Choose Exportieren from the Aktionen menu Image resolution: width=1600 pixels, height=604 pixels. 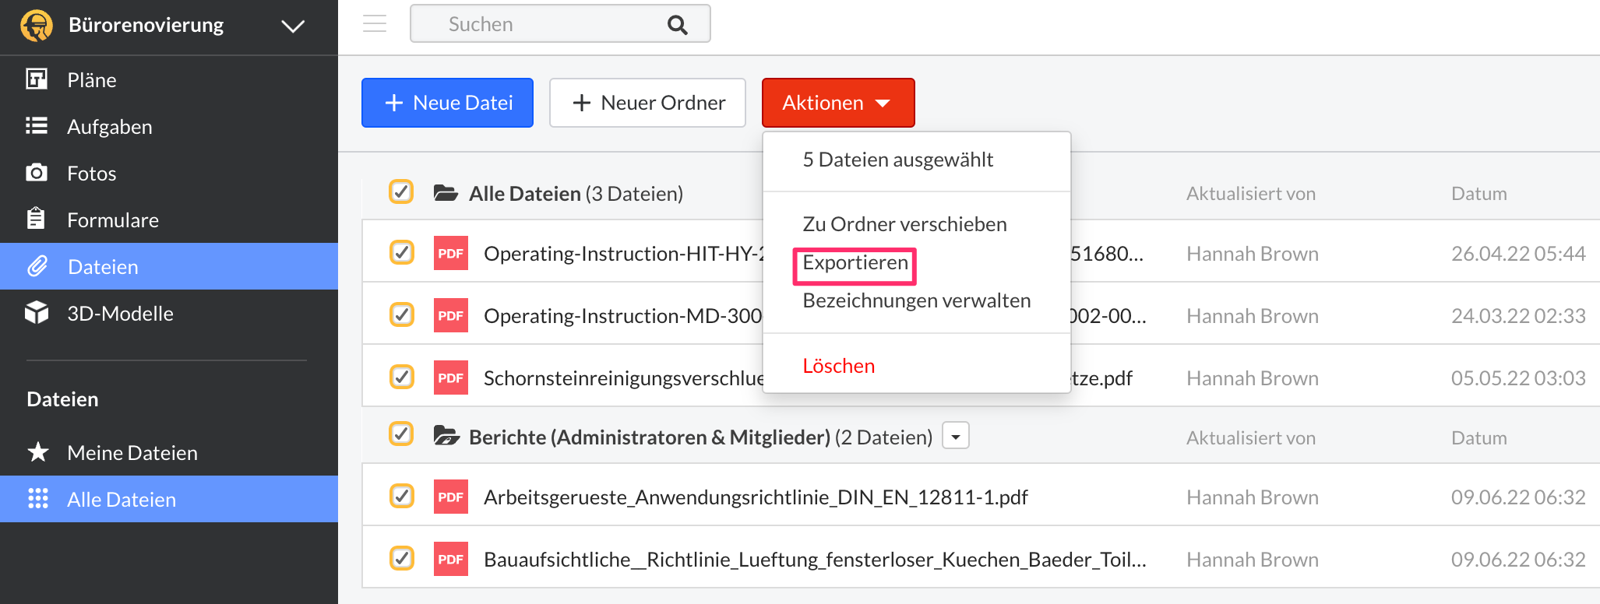[855, 263]
